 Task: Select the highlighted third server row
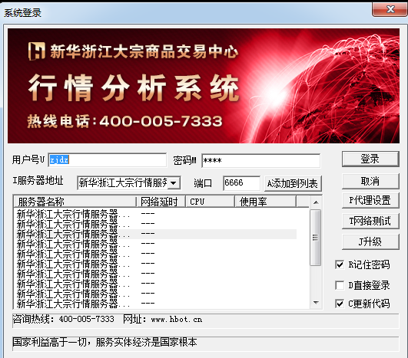[x=156, y=234]
